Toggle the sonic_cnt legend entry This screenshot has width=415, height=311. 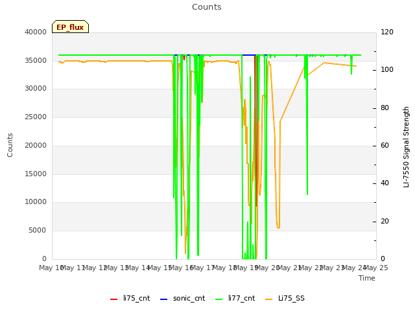[183, 298]
